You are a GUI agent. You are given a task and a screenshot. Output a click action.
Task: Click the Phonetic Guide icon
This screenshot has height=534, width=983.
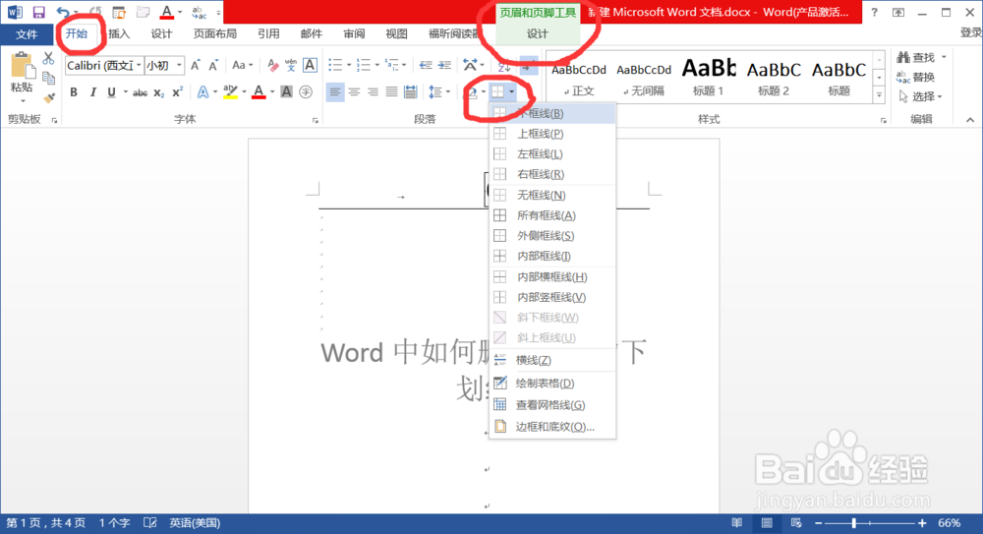click(290, 65)
